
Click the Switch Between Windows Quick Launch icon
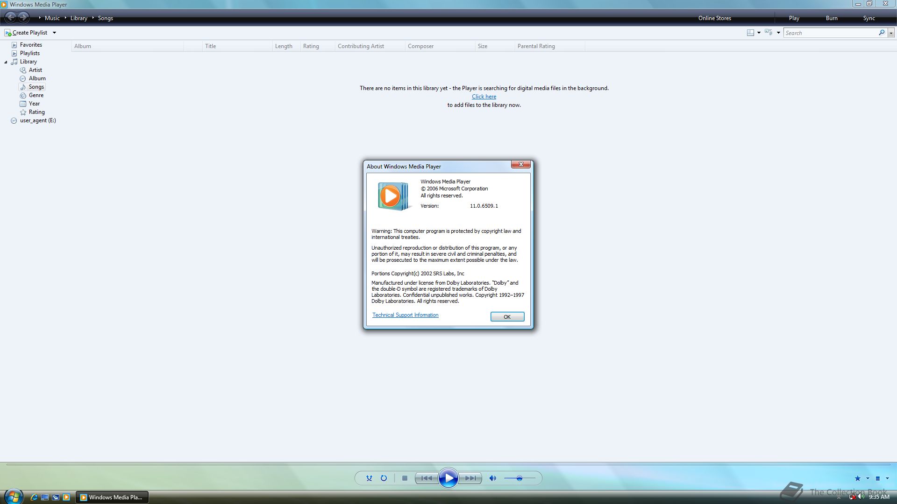56,497
